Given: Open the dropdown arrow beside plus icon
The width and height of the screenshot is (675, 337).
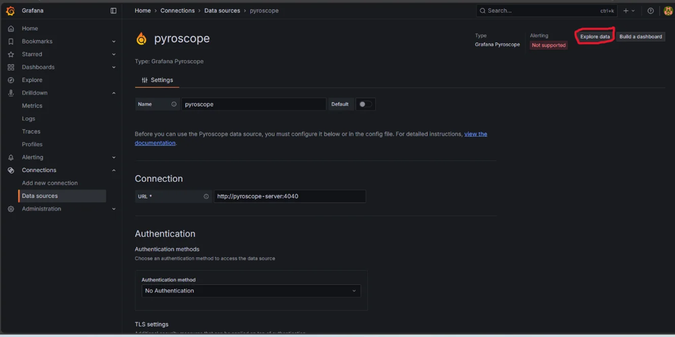Looking at the screenshot, I should 633,11.
